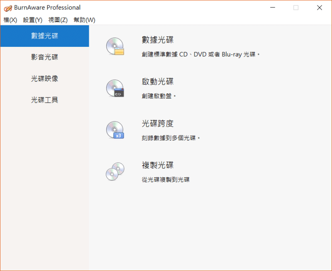
Task: Switch to the 影音光碟 sidebar category
Action: tap(44, 57)
